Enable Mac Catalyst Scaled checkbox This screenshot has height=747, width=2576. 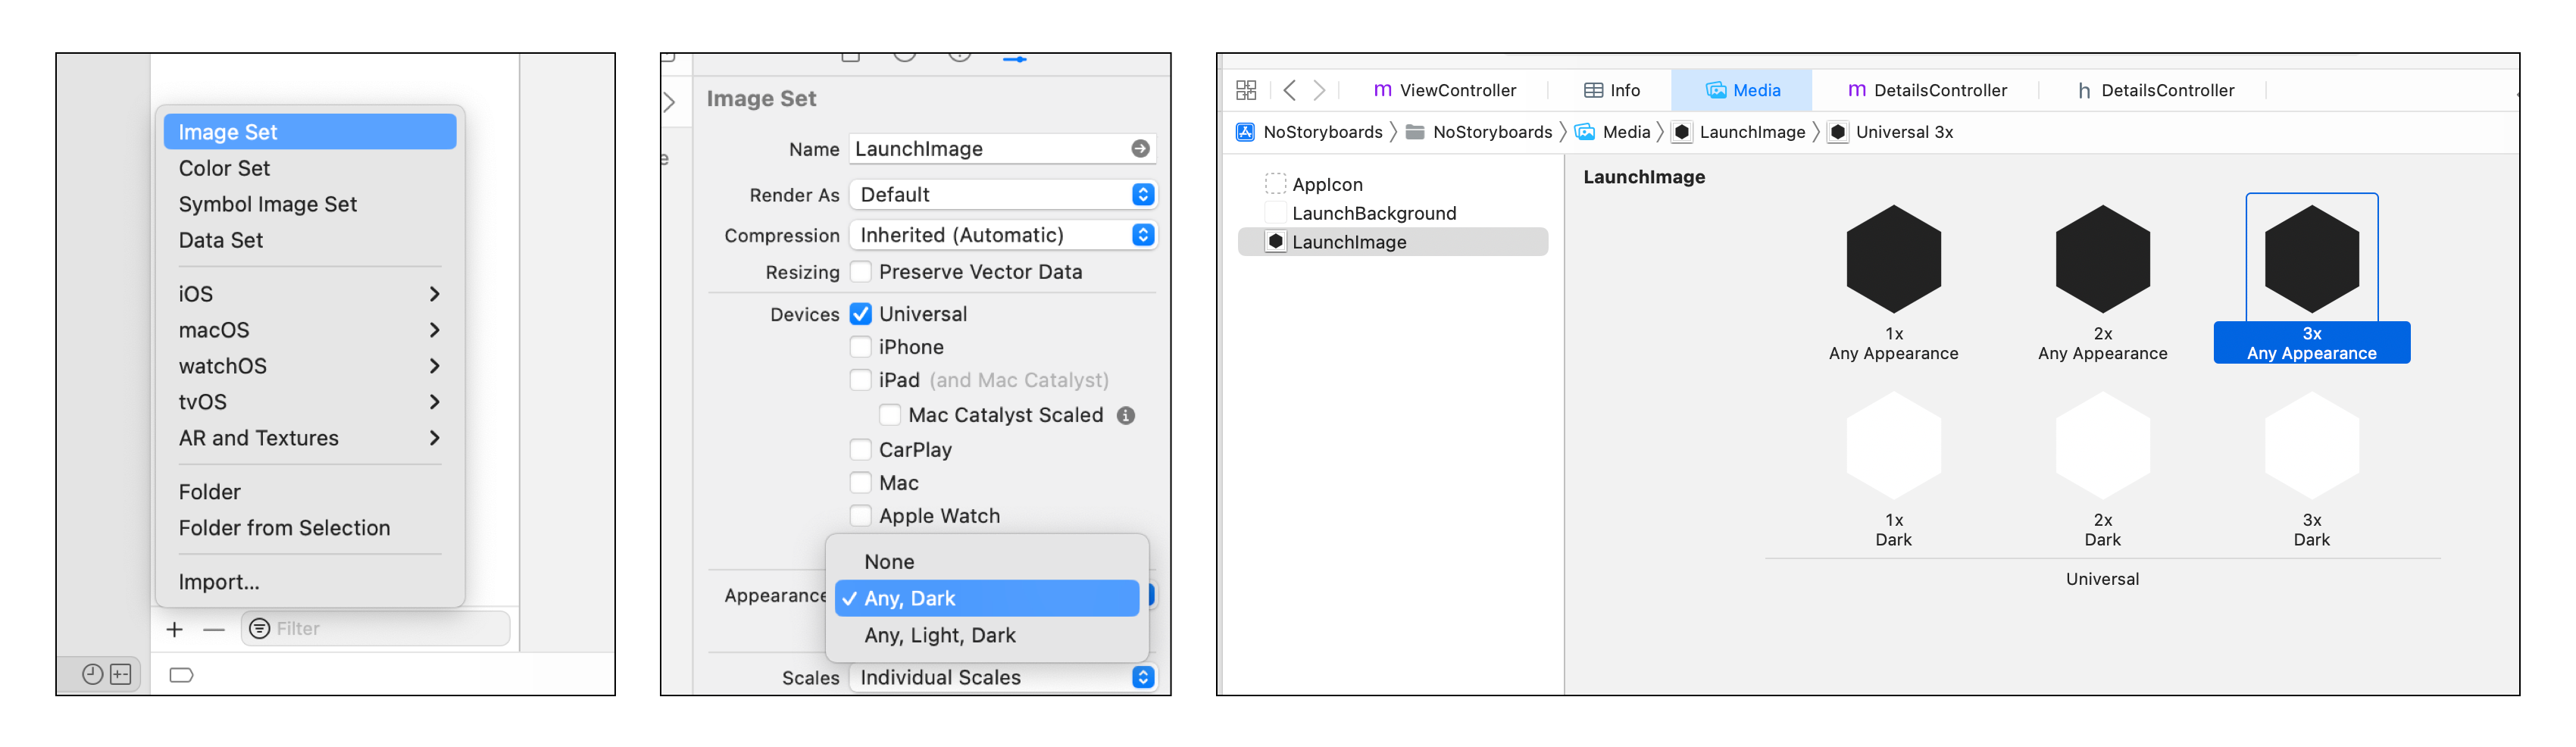[890, 415]
